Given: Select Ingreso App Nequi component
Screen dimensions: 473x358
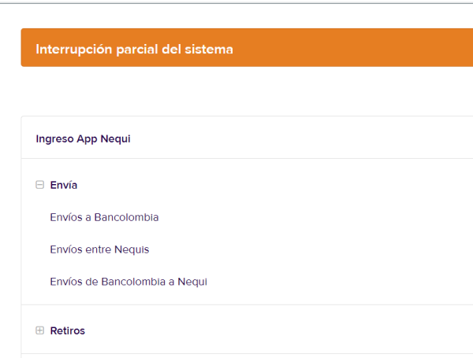Looking at the screenshot, I should [83, 138].
